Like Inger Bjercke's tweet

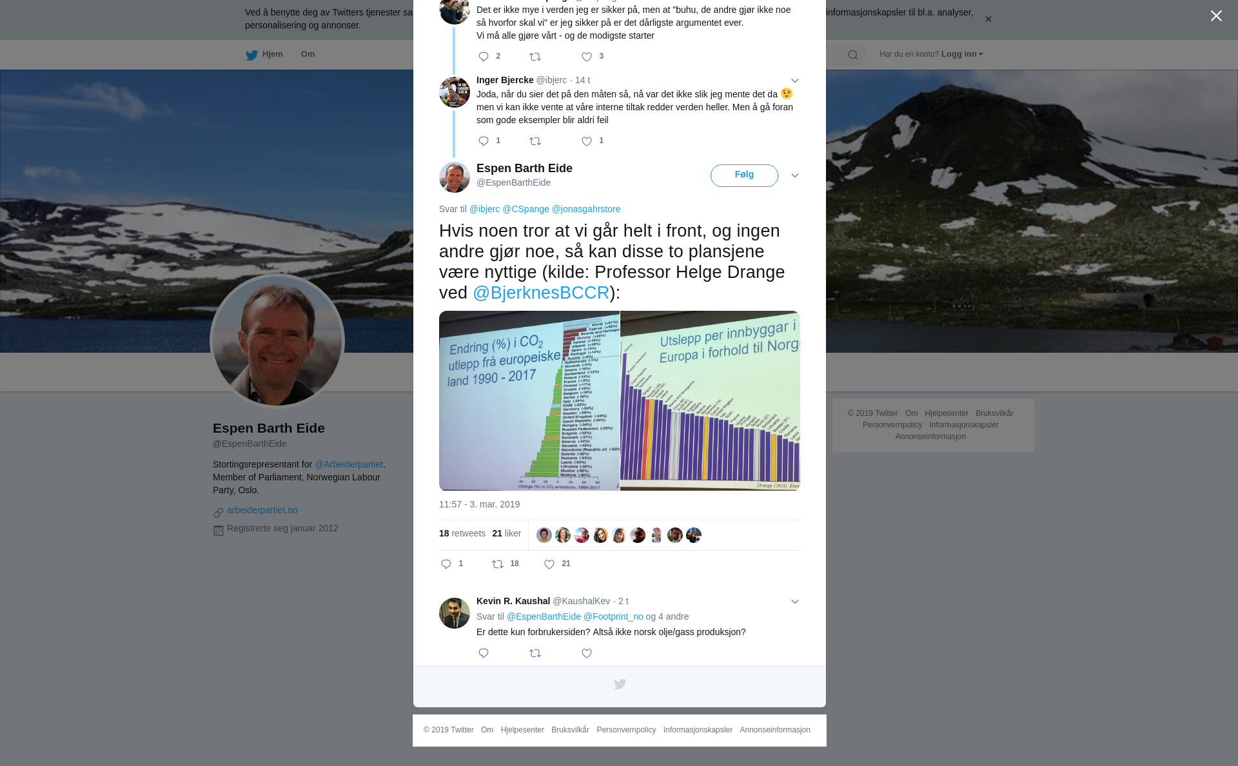click(x=587, y=141)
